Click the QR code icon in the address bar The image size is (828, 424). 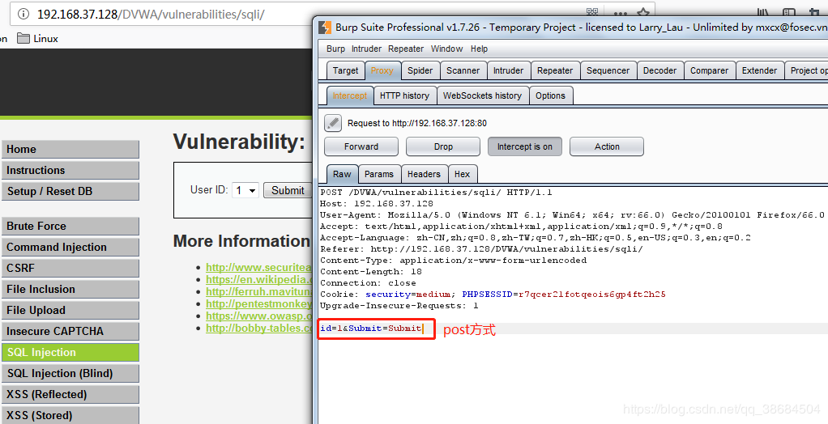point(593,13)
